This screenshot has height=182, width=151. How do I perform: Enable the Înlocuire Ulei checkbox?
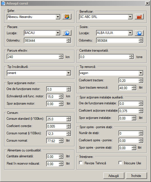coord(120,163)
